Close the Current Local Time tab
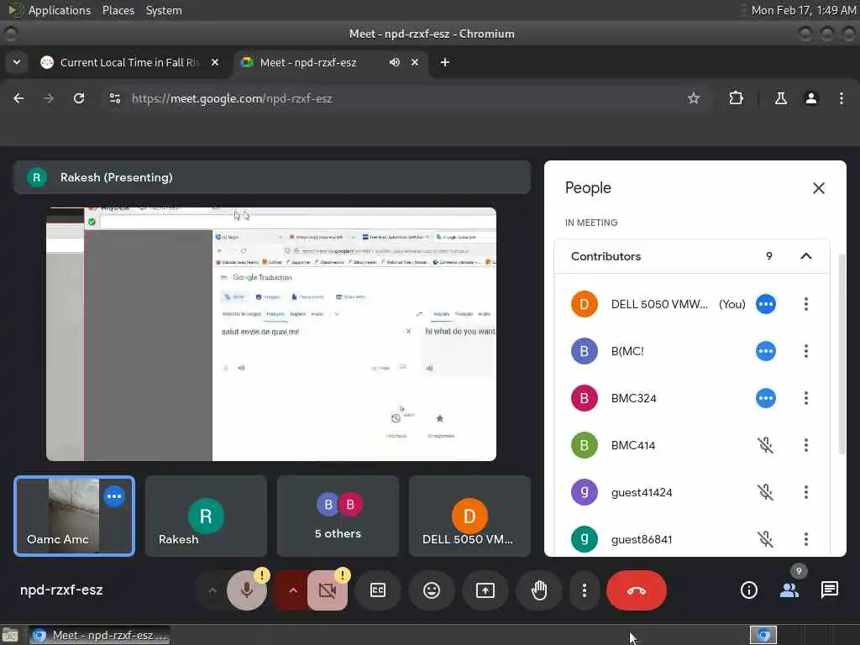This screenshot has width=860, height=645. pos(215,62)
